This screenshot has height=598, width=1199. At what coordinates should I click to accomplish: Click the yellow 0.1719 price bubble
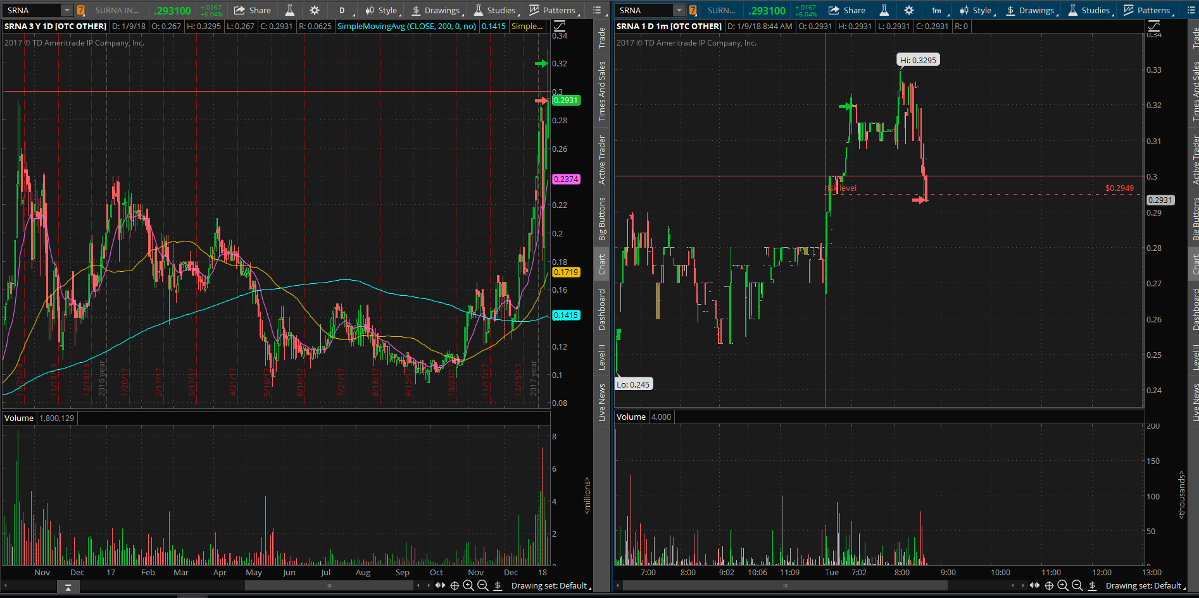pos(566,272)
